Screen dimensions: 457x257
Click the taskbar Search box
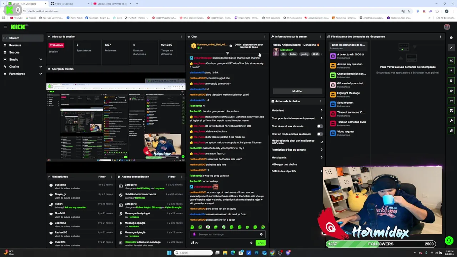[x=194, y=253]
